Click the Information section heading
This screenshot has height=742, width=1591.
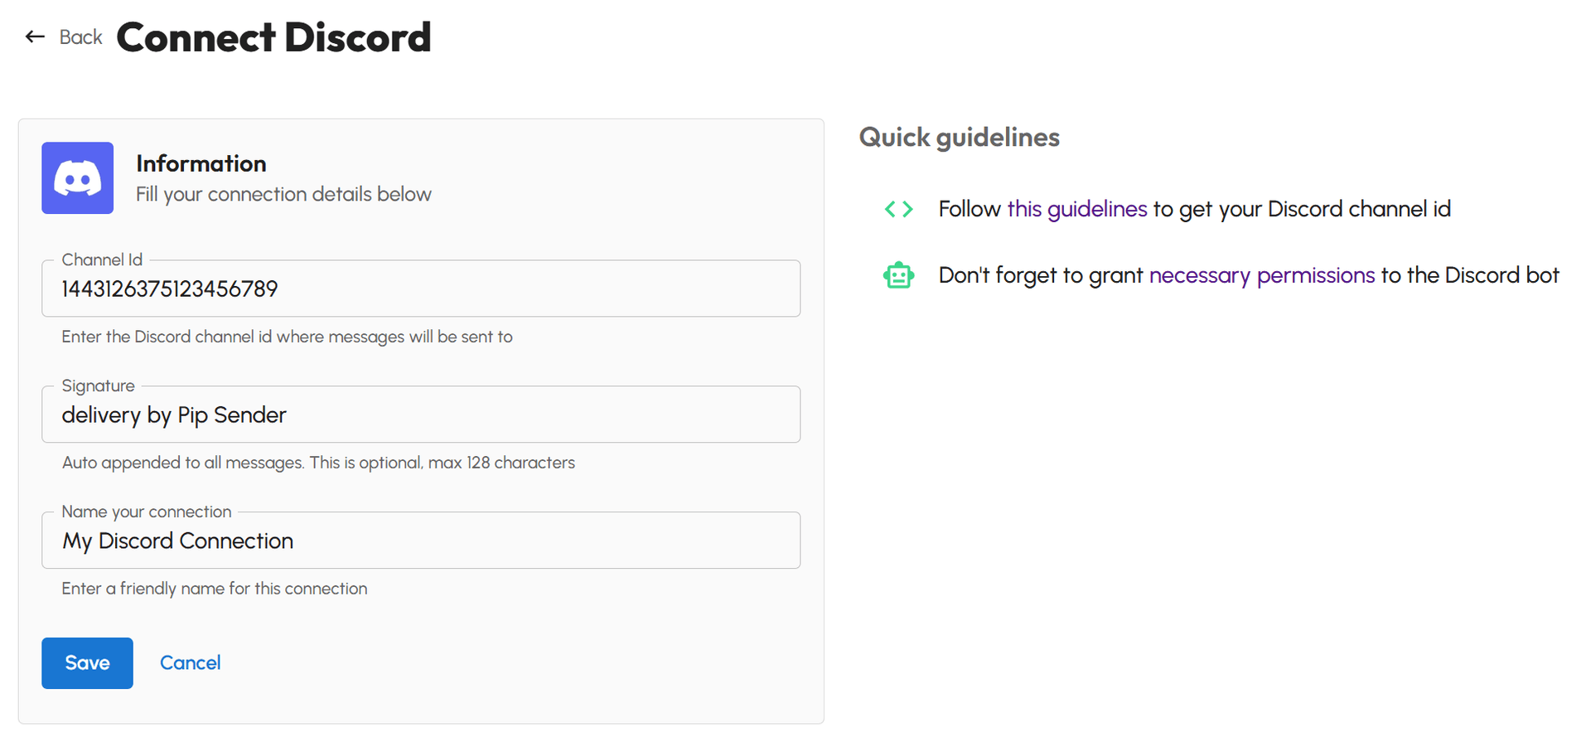pos(201,163)
